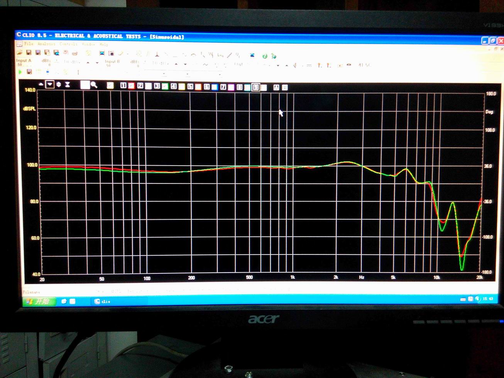Click the Input B gain up arrow
The height and width of the screenshot is (378, 504).
pos(176,64)
